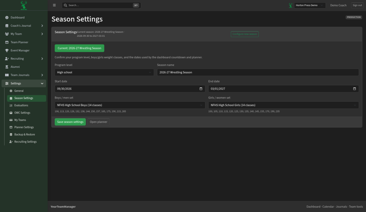
Task: Click the My Team people icon
Action: coord(7,34)
